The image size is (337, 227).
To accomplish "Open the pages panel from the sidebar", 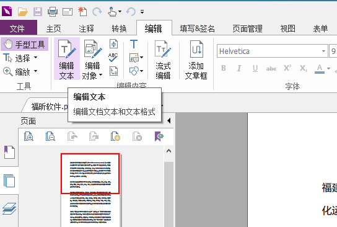I will point(9,180).
